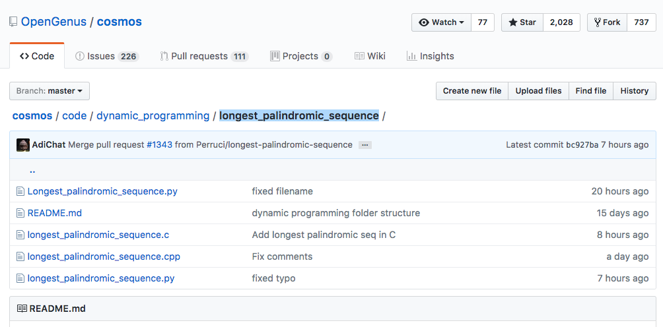The height and width of the screenshot is (327, 663).
Task: Open longest_palindromic_sequence.c file
Action: point(98,235)
